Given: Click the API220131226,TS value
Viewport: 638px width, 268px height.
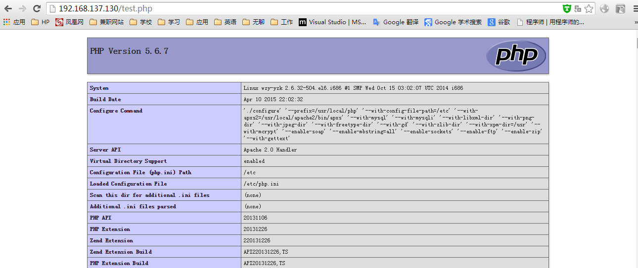Looking at the screenshot, I should (x=266, y=252).
